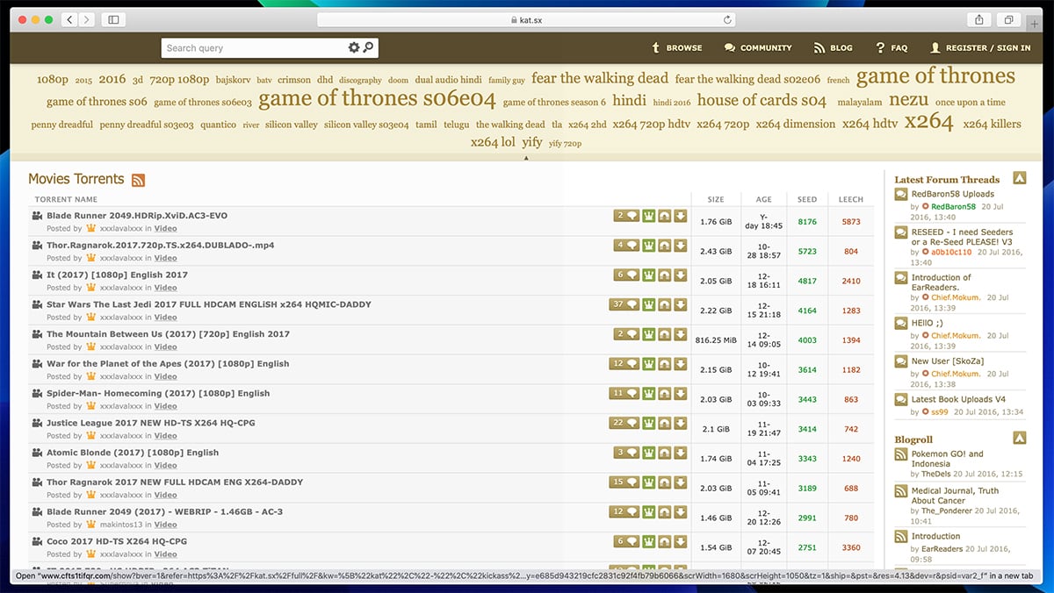The width and height of the screenshot is (1054, 593).
Task: Download the Blade Runner 2049.HDRip.XviD.AC3-EVO torrent file
Action: pos(681,216)
